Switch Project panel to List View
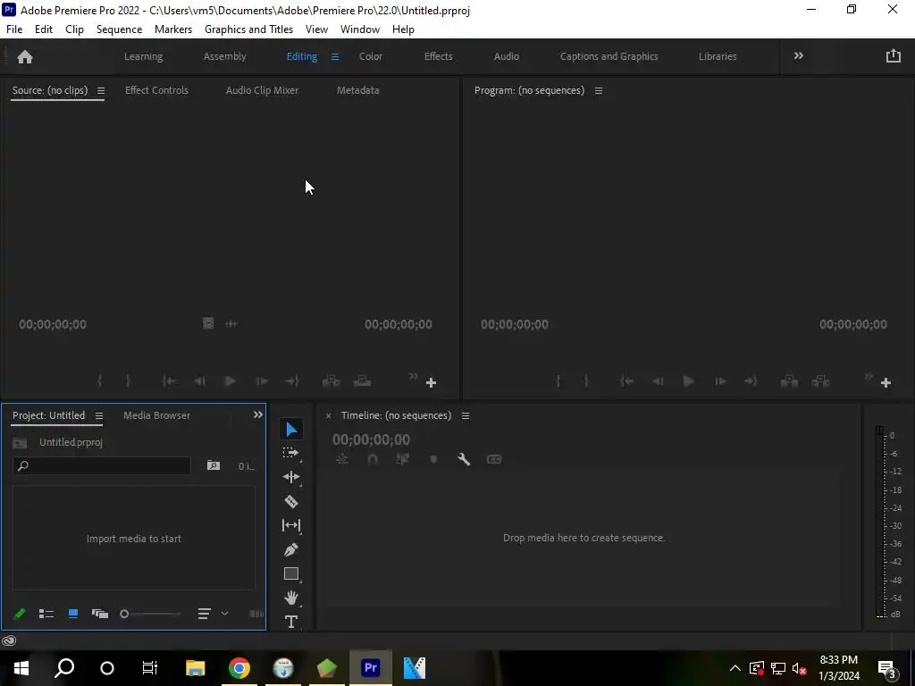 tap(46, 614)
